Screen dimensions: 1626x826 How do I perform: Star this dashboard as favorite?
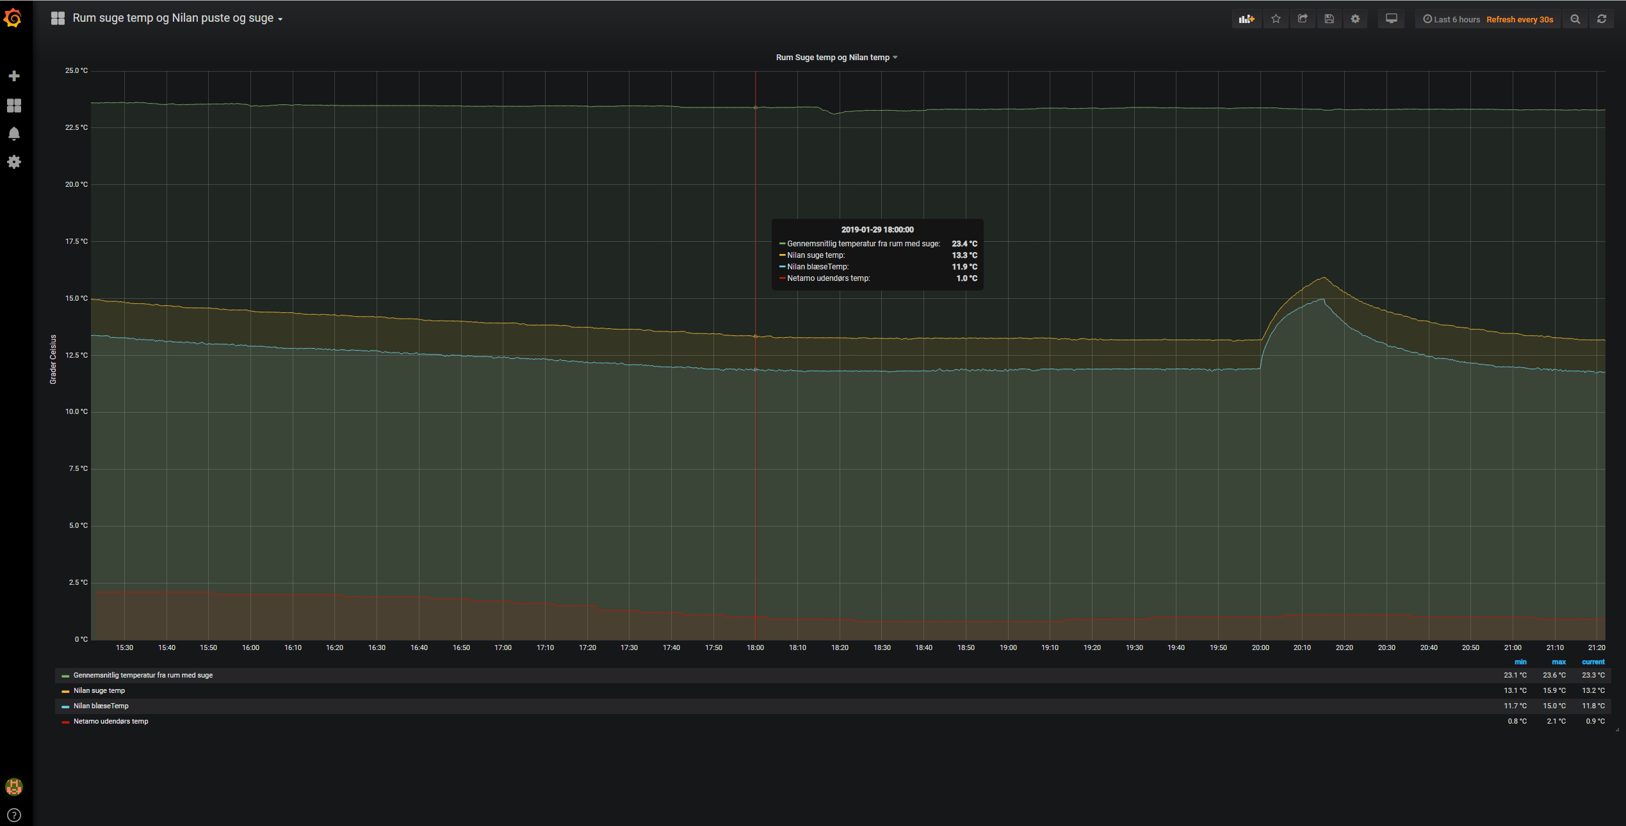pyautogui.click(x=1276, y=19)
